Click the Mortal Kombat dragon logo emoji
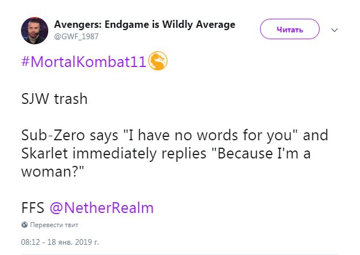360x255 pixels. click(x=158, y=61)
